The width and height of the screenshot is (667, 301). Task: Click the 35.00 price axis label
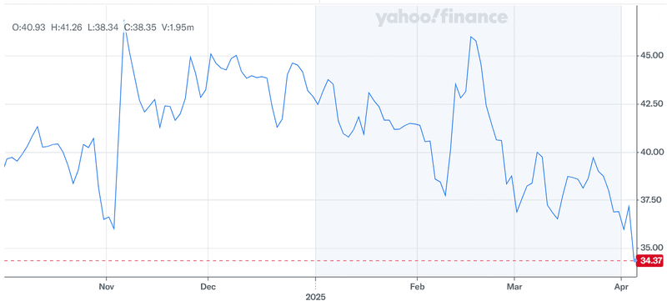click(x=650, y=248)
